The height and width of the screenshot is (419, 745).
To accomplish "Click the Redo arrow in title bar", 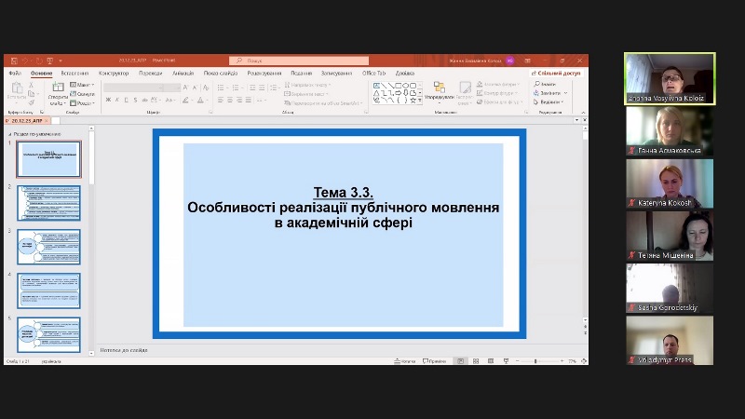I will click(x=39, y=61).
